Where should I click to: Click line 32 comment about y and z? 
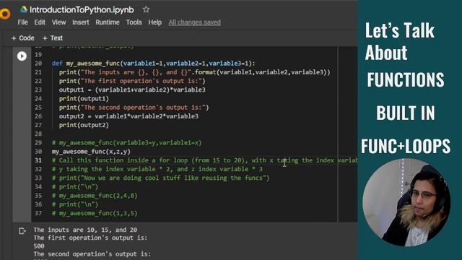point(157,169)
